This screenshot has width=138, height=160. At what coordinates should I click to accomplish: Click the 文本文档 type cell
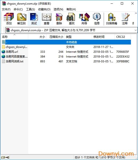(72, 61)
